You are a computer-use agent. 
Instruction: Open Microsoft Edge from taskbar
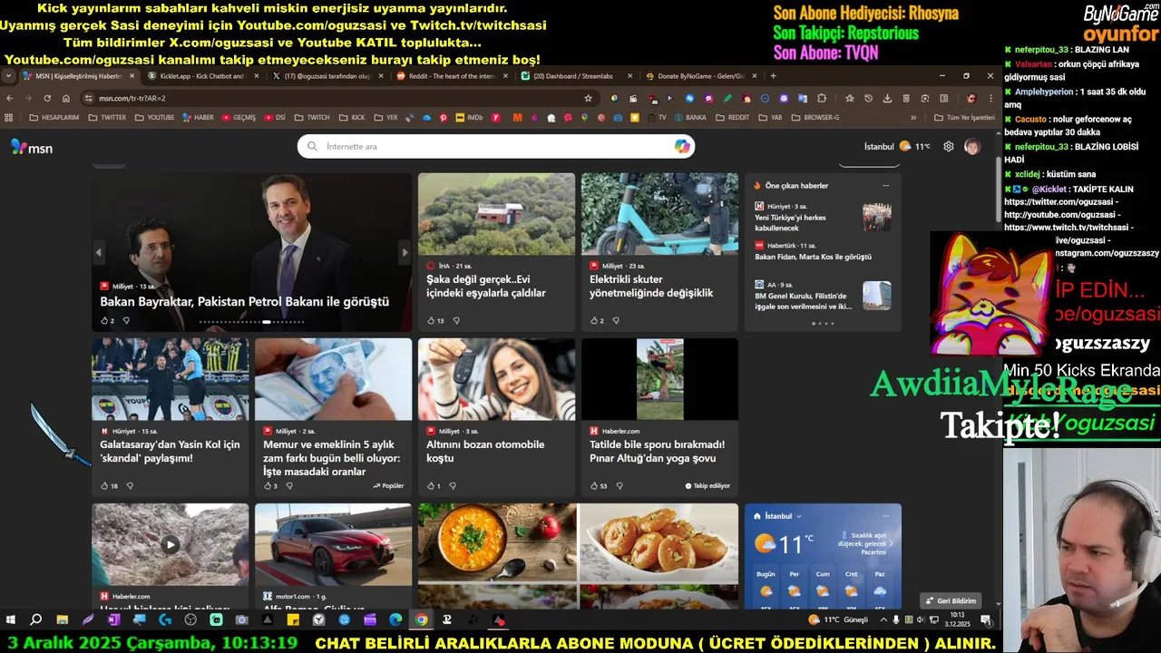(x=395, y=620)
